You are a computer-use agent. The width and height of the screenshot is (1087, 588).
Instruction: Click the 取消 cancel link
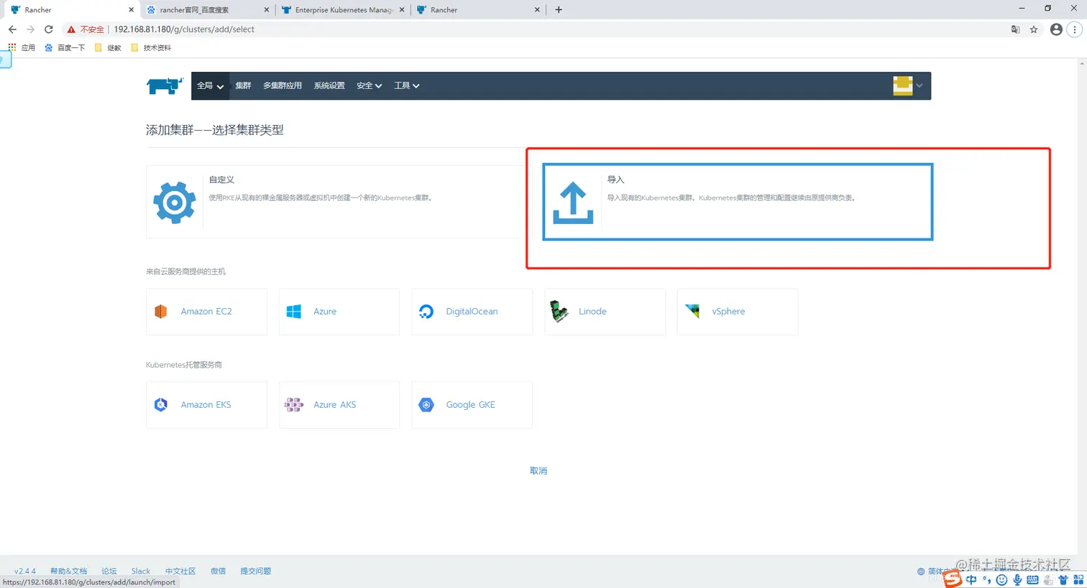click(538, 471)
